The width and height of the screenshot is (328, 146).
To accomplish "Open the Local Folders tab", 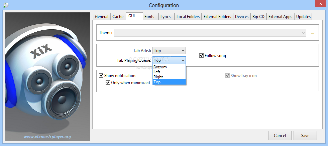I will click(188, 17).
